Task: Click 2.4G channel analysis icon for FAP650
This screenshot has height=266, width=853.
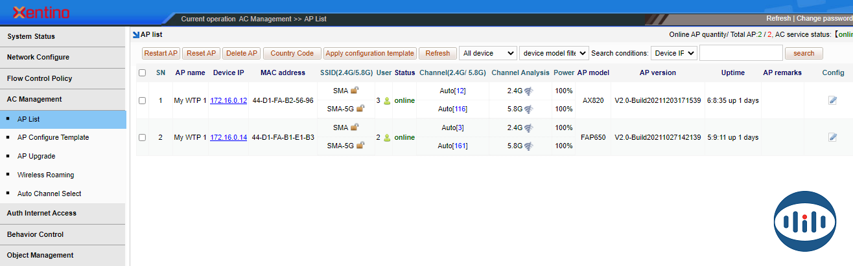Action: pyautogui.click(x=528, y=128)
